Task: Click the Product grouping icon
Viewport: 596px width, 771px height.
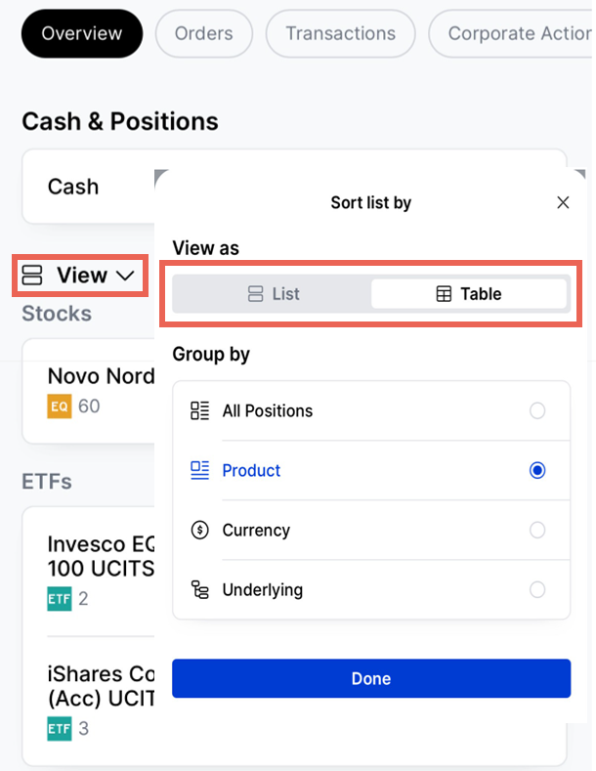Action: pyautogui.click(x=200, y=470)
